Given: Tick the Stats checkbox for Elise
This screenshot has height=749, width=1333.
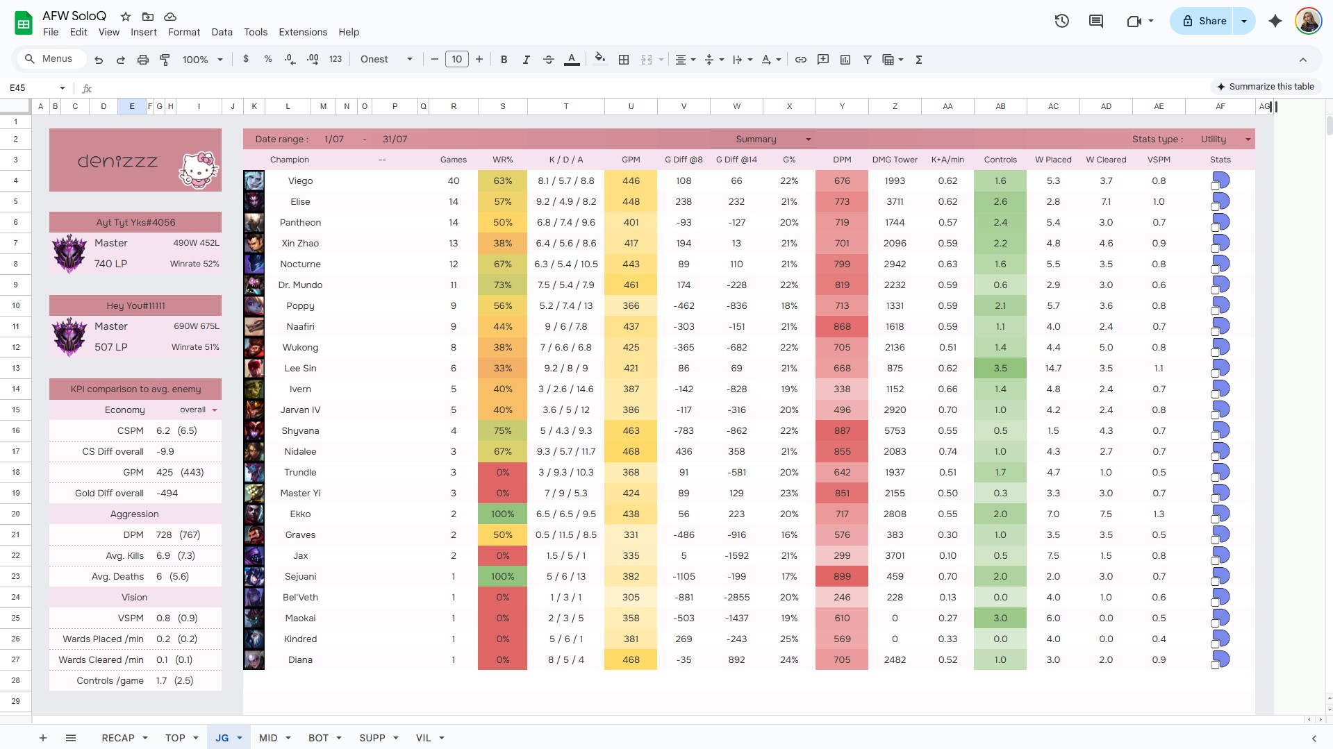Looking at the screenshot, I should 1216,206.
